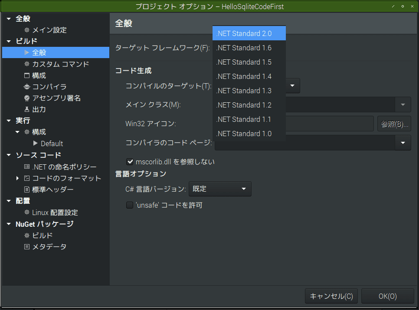Collapse the 構成 node under 実行
Image resolution: width=419 pixels, height=310 pixels.
[18, 132]
